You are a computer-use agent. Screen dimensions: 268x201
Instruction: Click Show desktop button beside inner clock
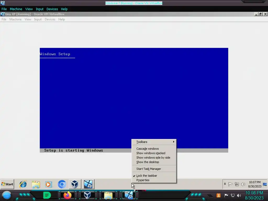click(265, 184)
